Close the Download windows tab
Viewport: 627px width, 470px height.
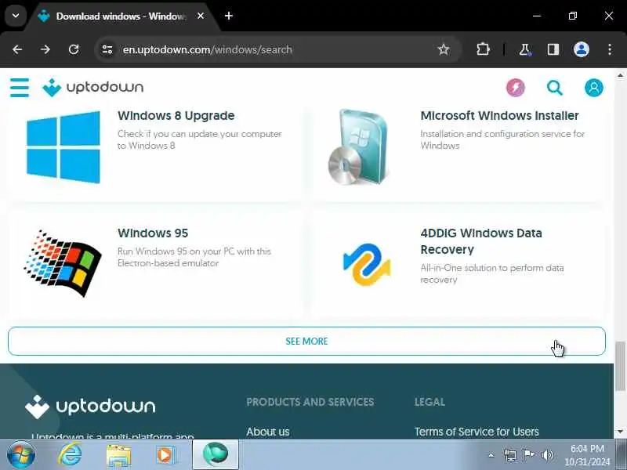pyautogui.click(x=201, y=16)
